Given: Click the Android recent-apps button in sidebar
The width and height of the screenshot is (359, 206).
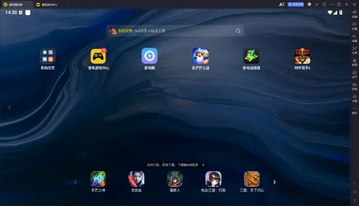Looking at the screenshot, I should click(x=355, y=200).
